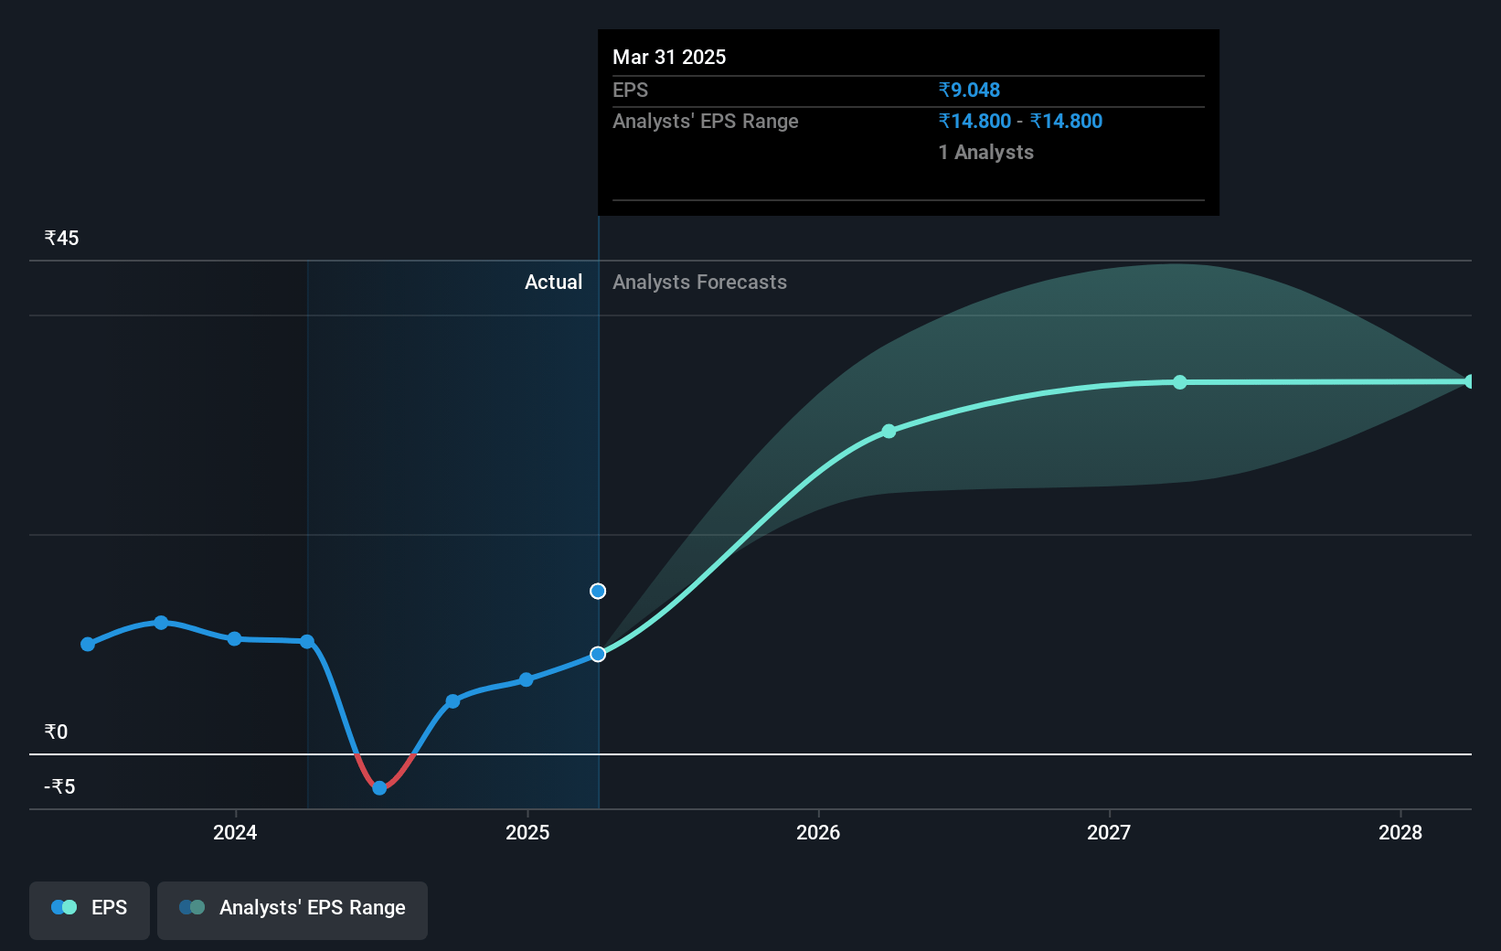Click the ₹0 y-axis label
The height and width of the screenshot is (951, 1501).
coord(56,732)
